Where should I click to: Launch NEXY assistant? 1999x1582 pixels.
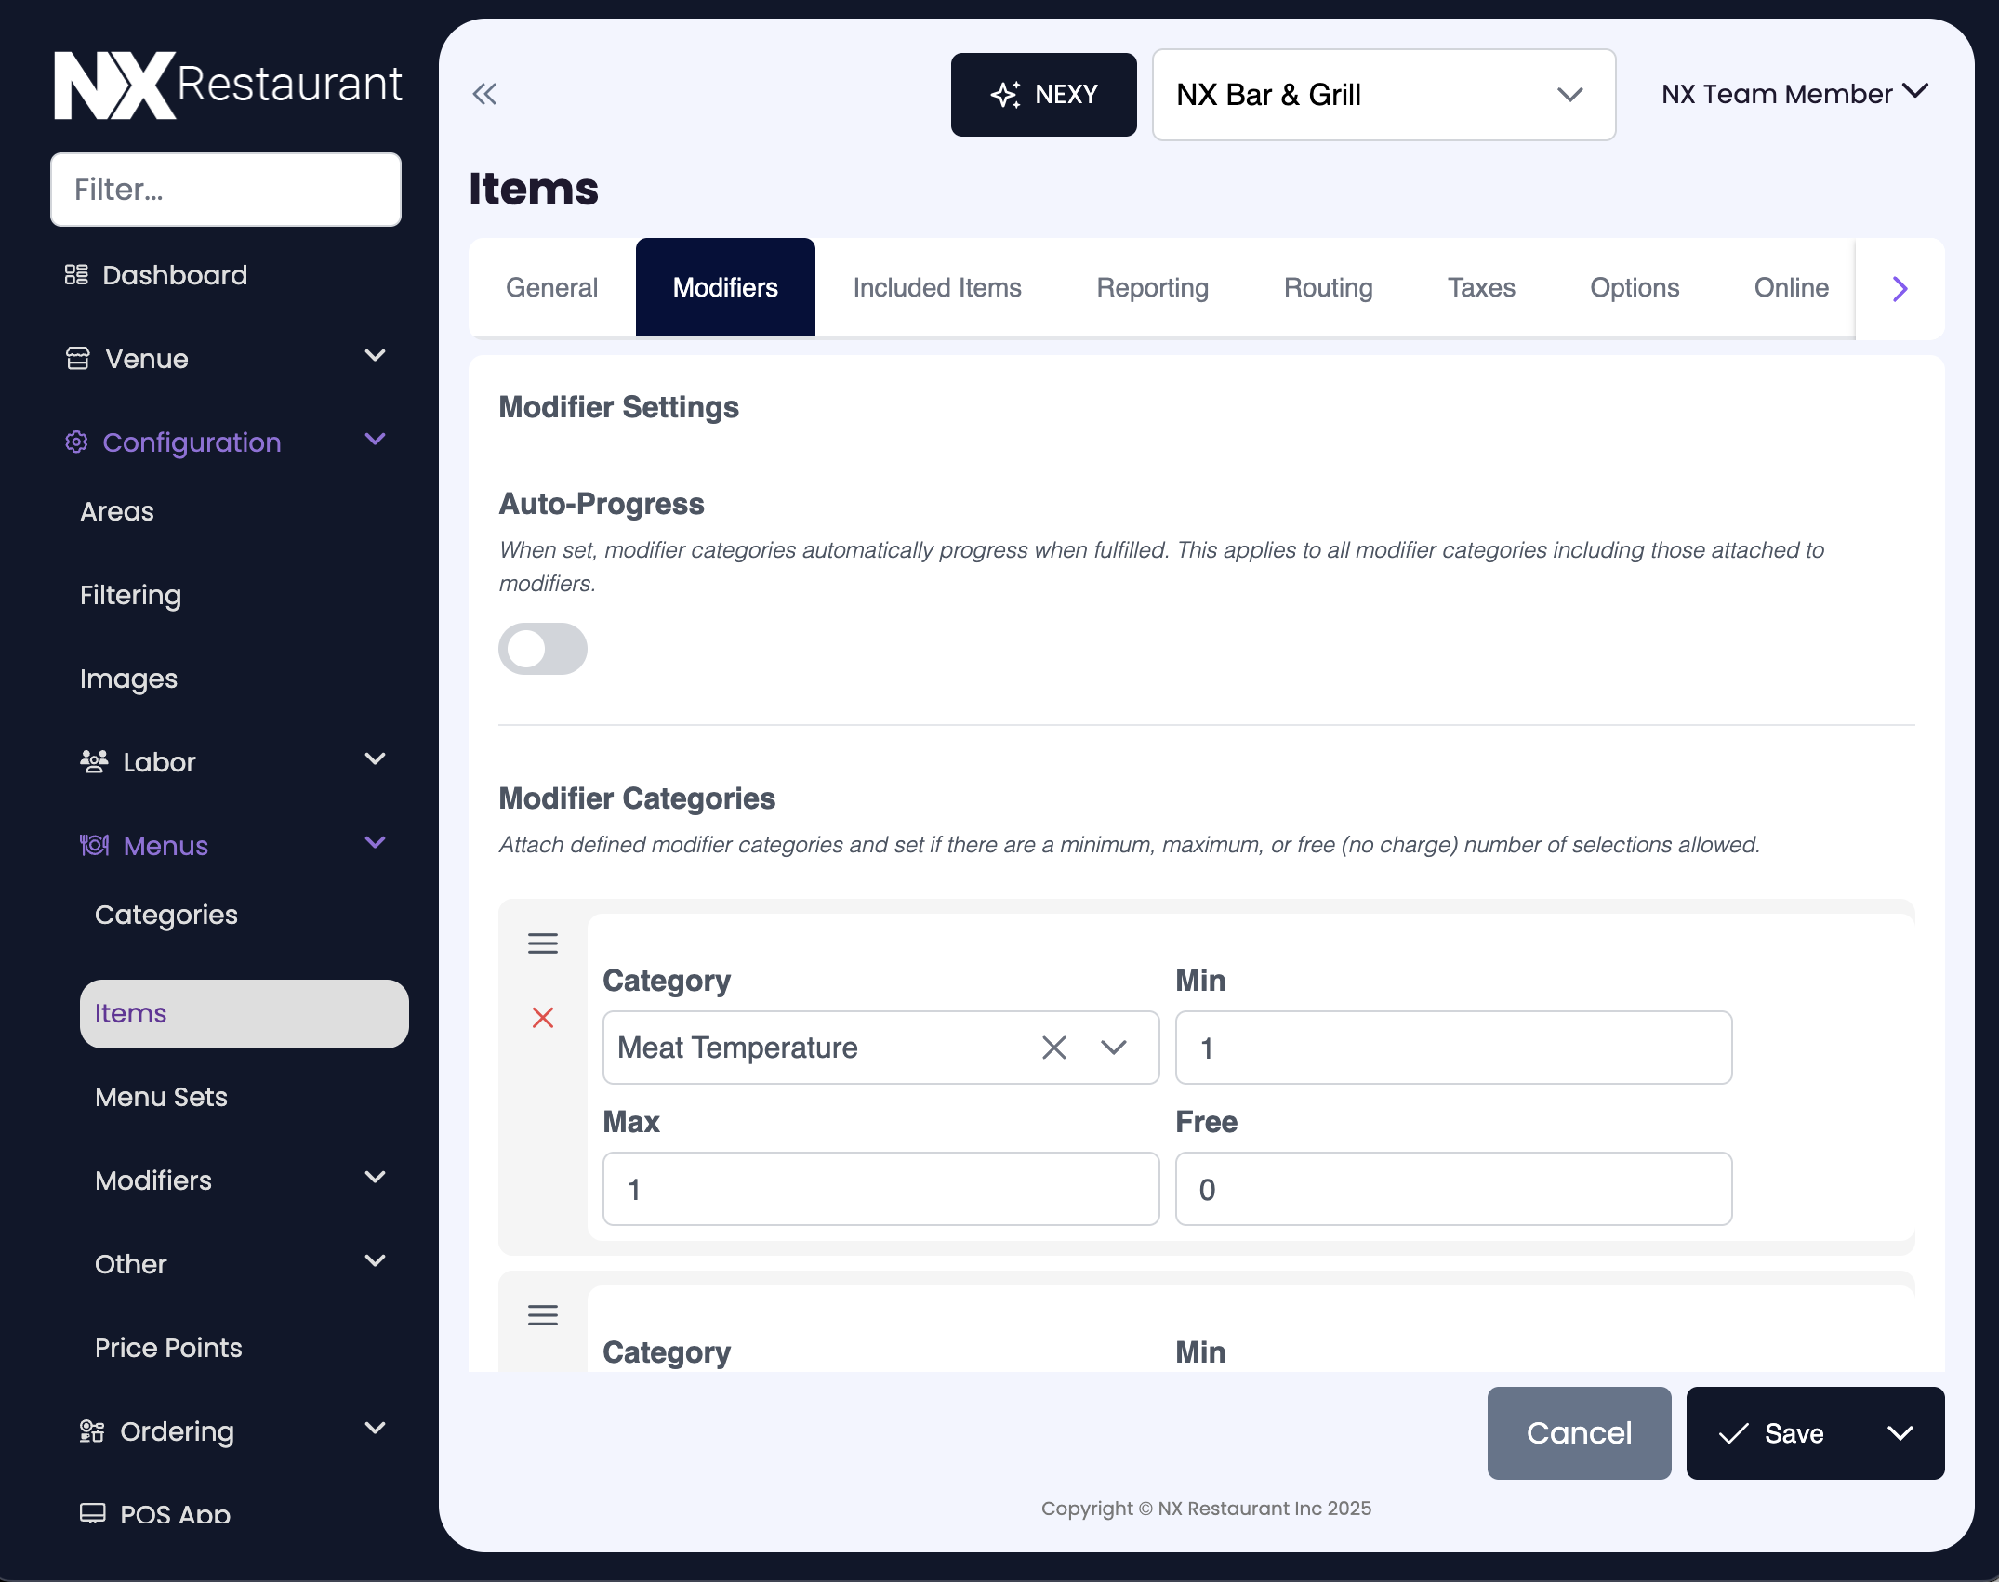pyautogui.click(x=1043, y=94)
